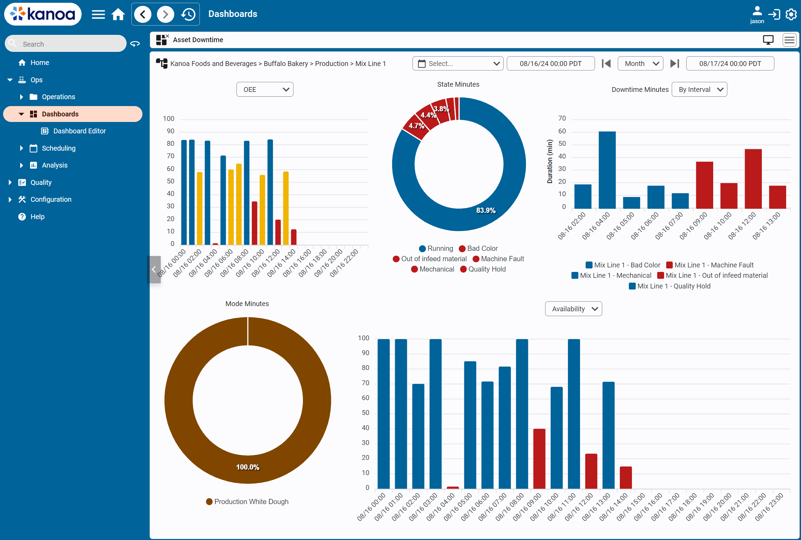Toggle Mechanical state legend entry
Screen dimensions: 801x540
click(x=432, y=269)
